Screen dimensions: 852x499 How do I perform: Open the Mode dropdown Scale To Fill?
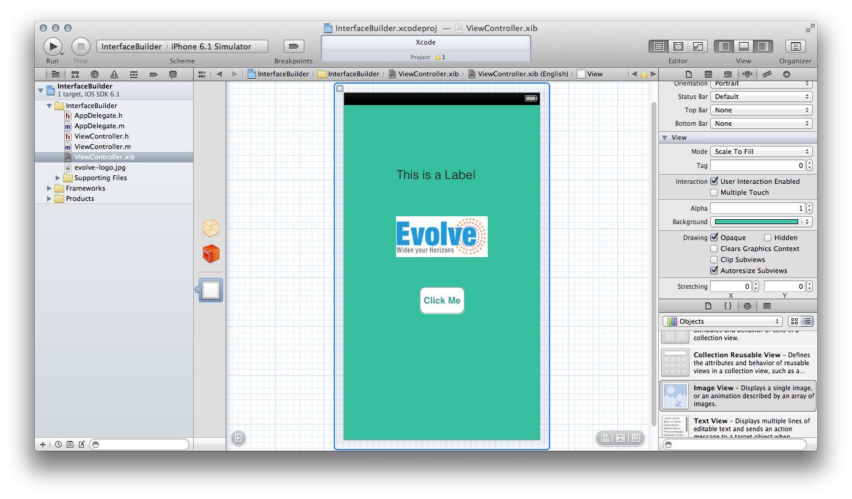pos(761,151)
